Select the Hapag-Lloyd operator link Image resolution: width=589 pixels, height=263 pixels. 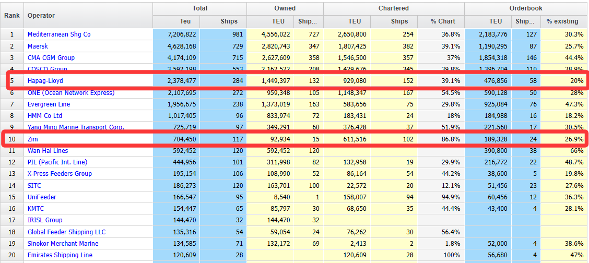pyautogui.click(x=46, y=81)
